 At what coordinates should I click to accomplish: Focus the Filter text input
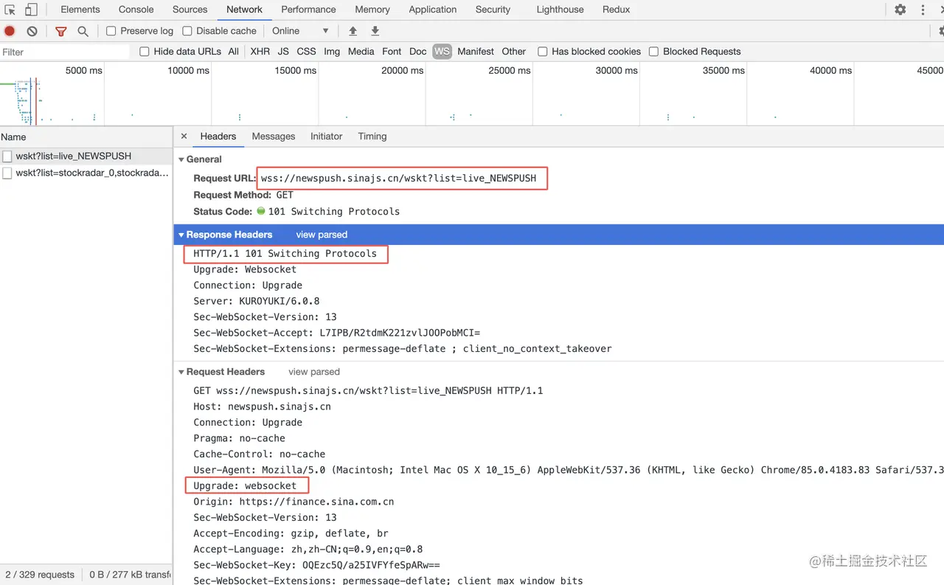[65, 52]
